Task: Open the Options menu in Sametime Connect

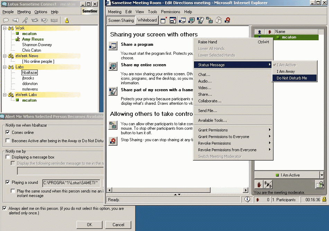Action: point(41,12)
